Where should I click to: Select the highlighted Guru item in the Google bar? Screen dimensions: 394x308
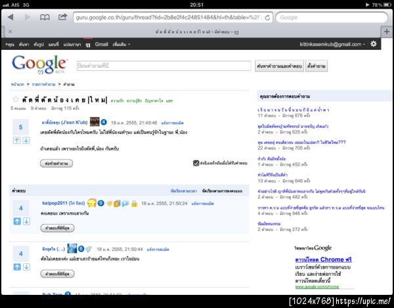[88, 45]
